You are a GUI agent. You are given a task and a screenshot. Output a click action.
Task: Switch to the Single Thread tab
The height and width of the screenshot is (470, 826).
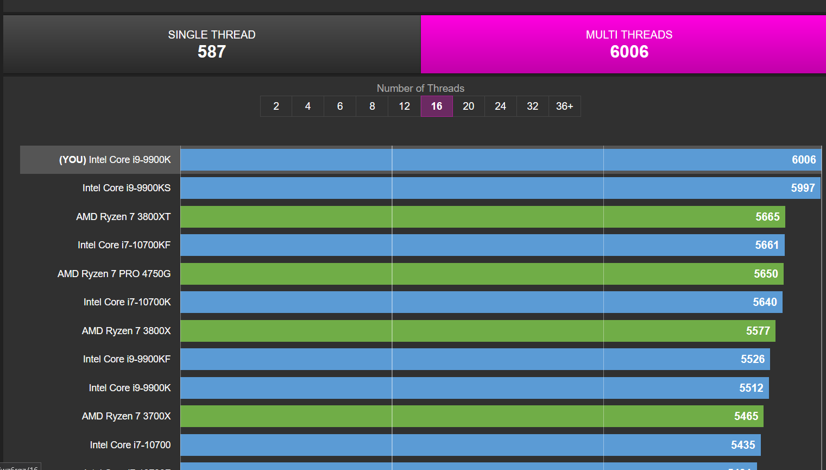[211, 44]
